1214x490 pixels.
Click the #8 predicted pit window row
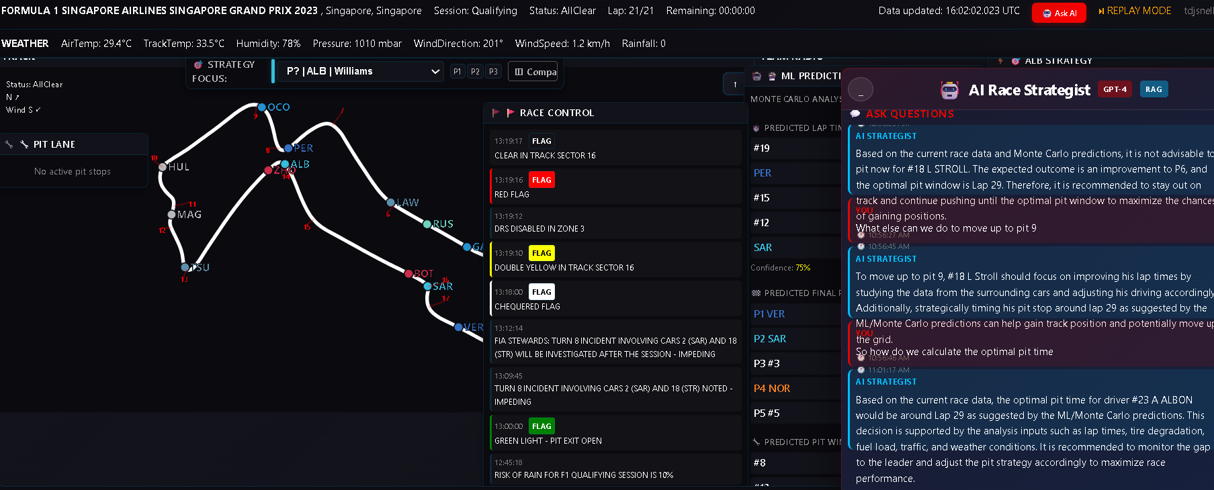click(x=795, y=462)
